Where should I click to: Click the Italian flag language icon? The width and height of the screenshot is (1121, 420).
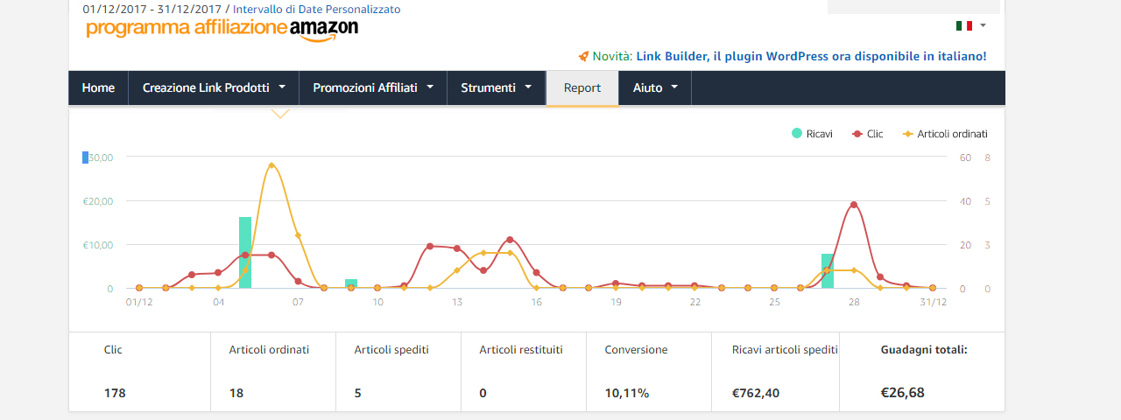[964, 25]
